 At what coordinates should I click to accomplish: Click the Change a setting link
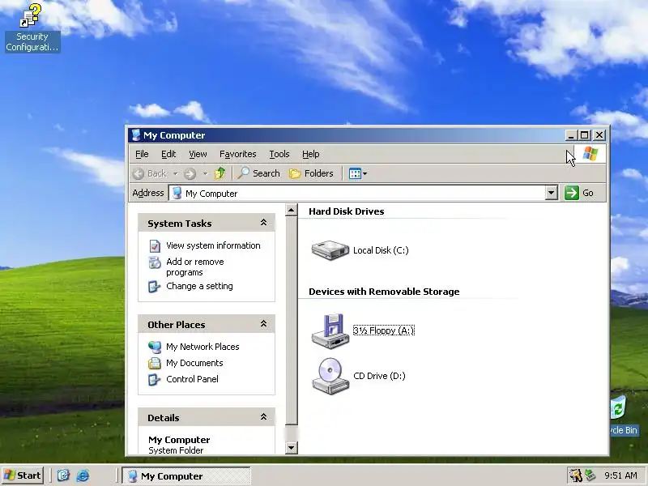199,286
